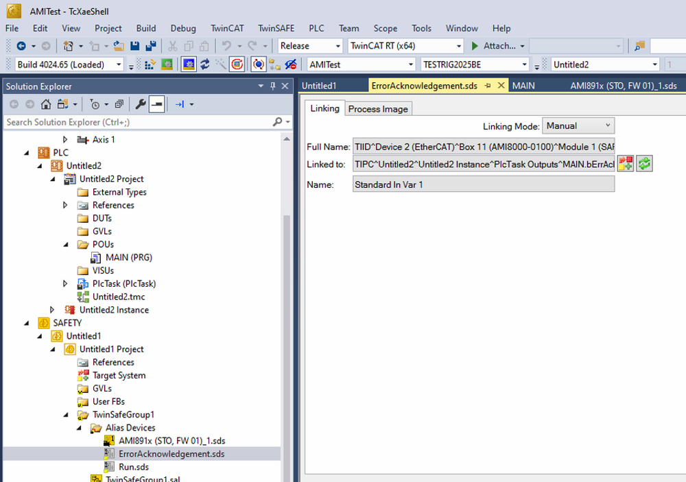Click the Solution Explorer Home icon

pyautogui.click(x=46, y=104)
